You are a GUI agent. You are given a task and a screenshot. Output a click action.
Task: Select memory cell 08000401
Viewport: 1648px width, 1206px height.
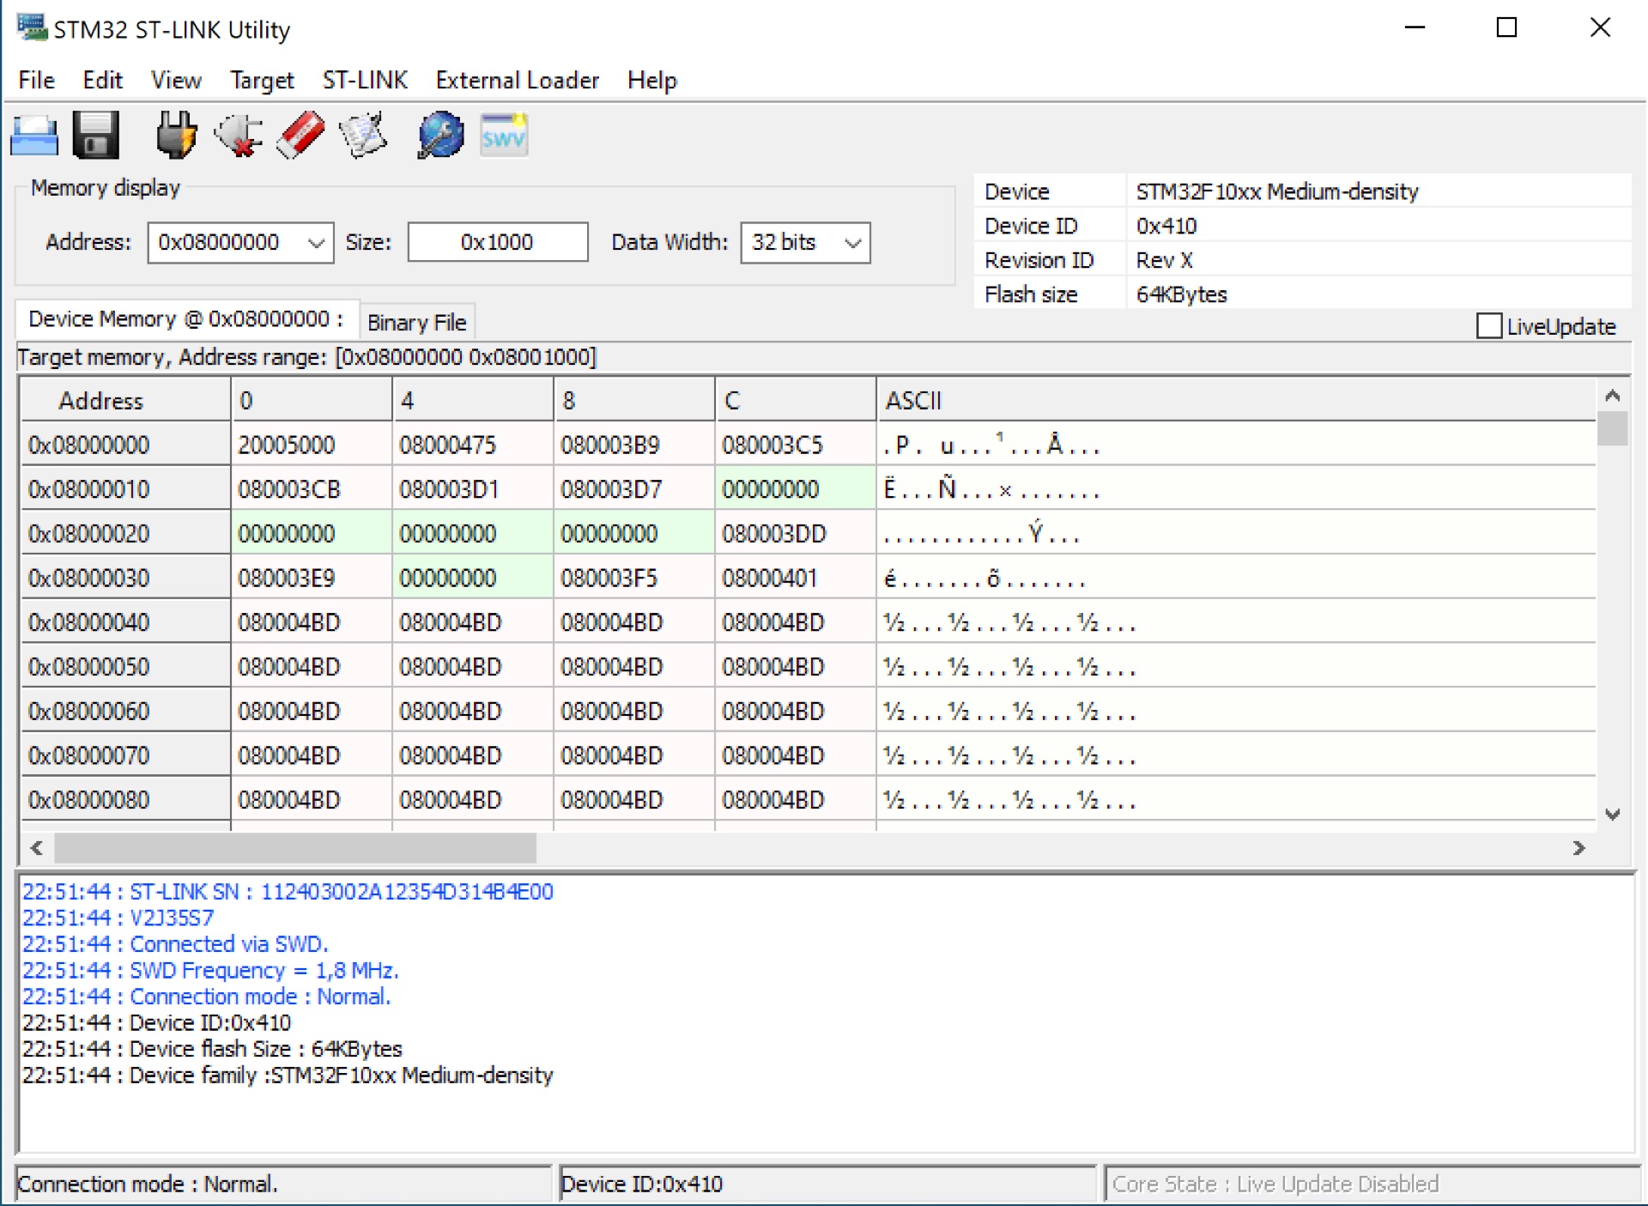796,579
